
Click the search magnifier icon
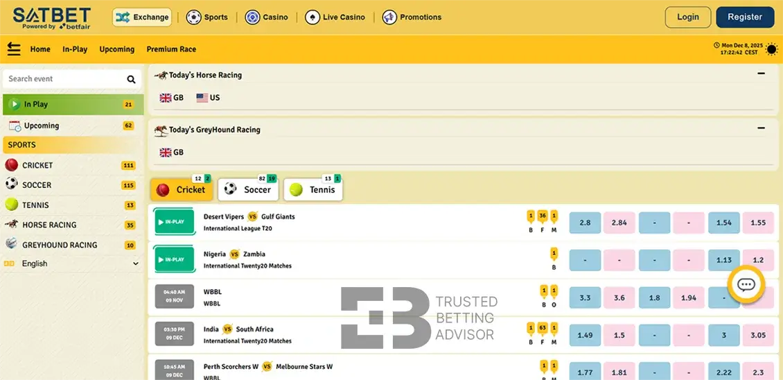click(x=132, y=79)
